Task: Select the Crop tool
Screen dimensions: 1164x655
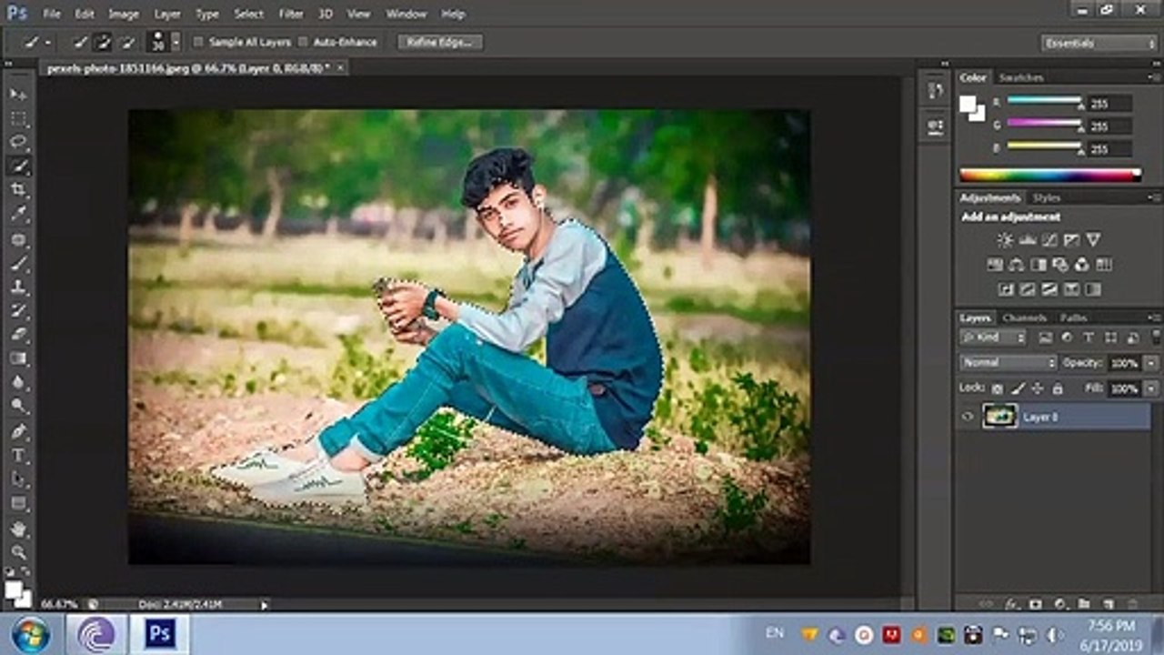Action: tap(18, 189)
